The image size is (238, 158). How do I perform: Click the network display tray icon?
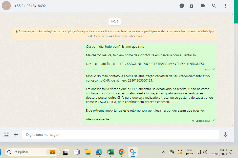[x=199, y=152]
